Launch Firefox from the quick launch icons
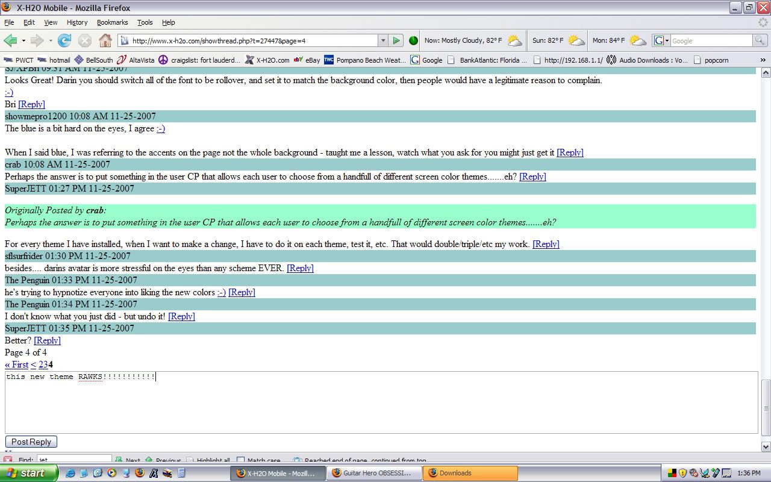Viewport: 771px width, 482px height. coord(139,473)
